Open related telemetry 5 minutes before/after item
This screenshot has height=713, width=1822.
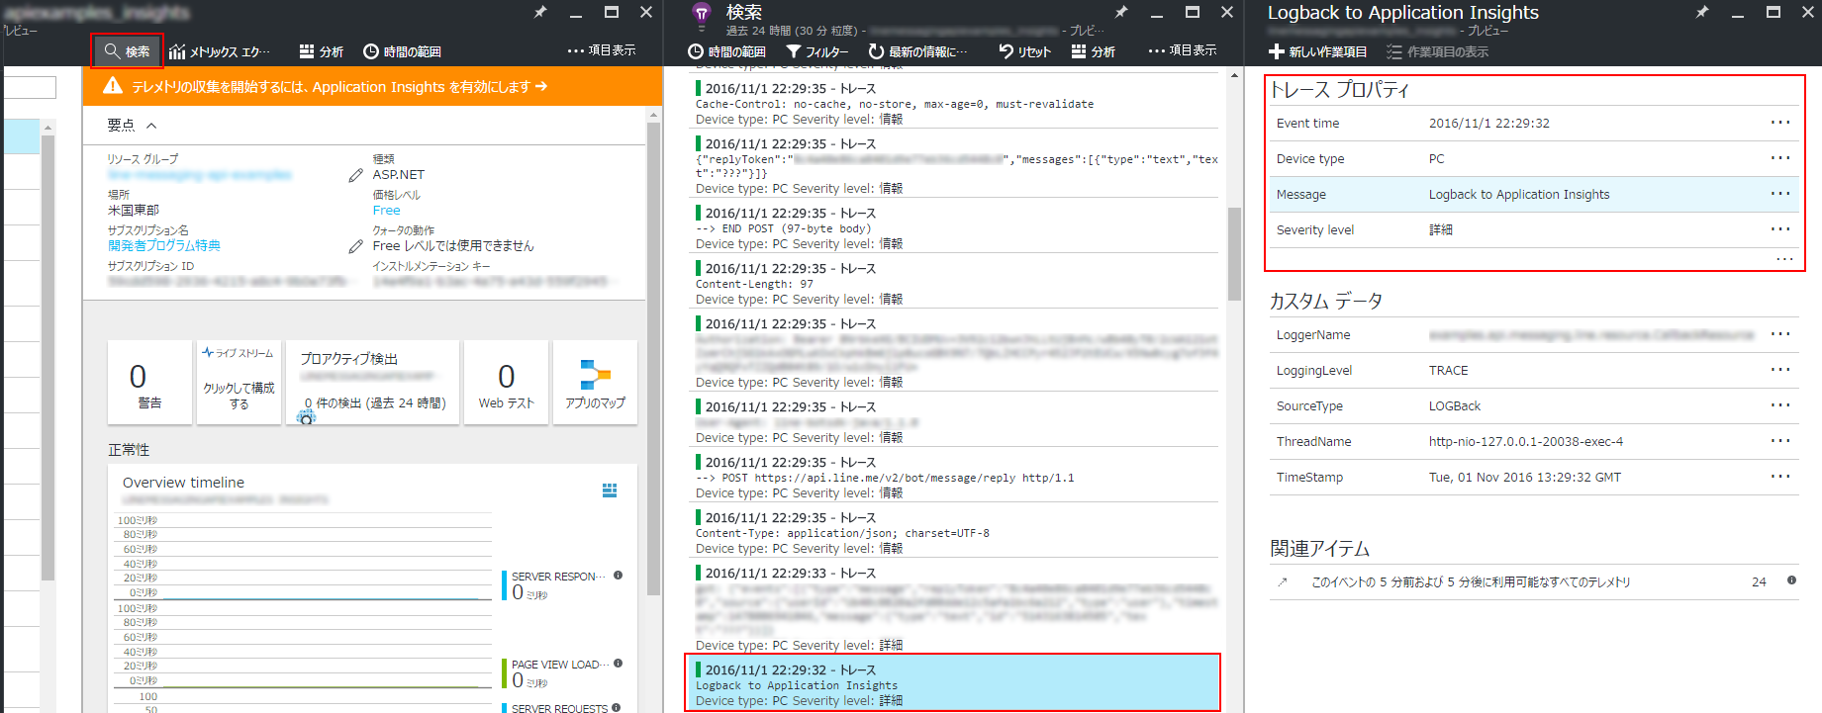click(1534, 582)
